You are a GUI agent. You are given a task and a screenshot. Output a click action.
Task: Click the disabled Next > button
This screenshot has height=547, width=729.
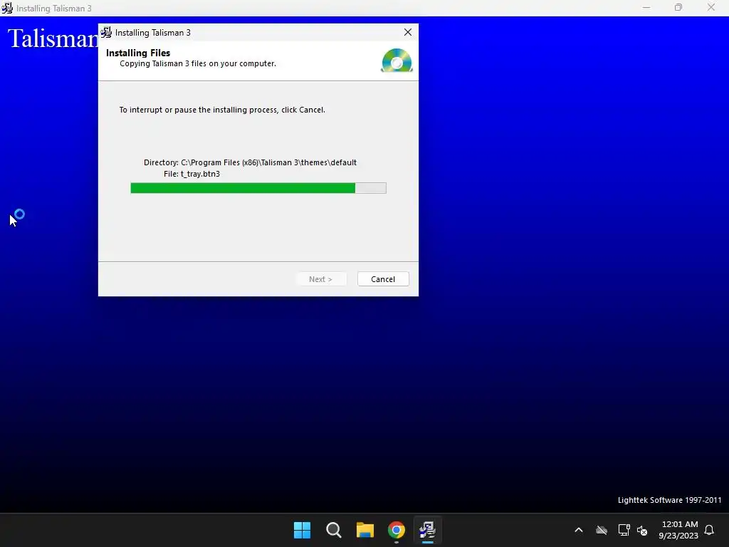click(321, 279)
